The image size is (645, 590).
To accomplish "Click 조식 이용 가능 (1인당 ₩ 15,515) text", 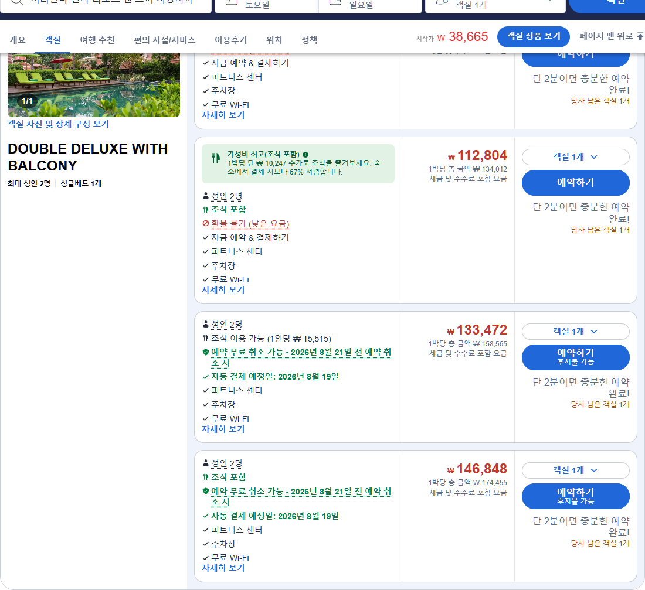I will [271, 339].
